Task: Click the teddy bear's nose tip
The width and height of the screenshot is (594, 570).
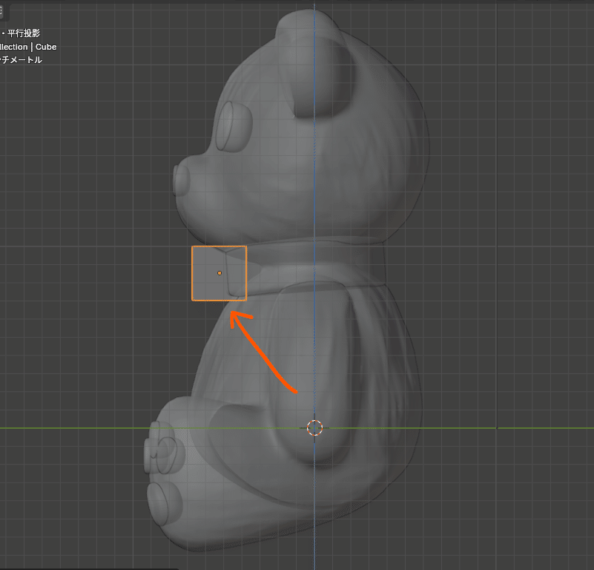Action: tap(182, 180)
